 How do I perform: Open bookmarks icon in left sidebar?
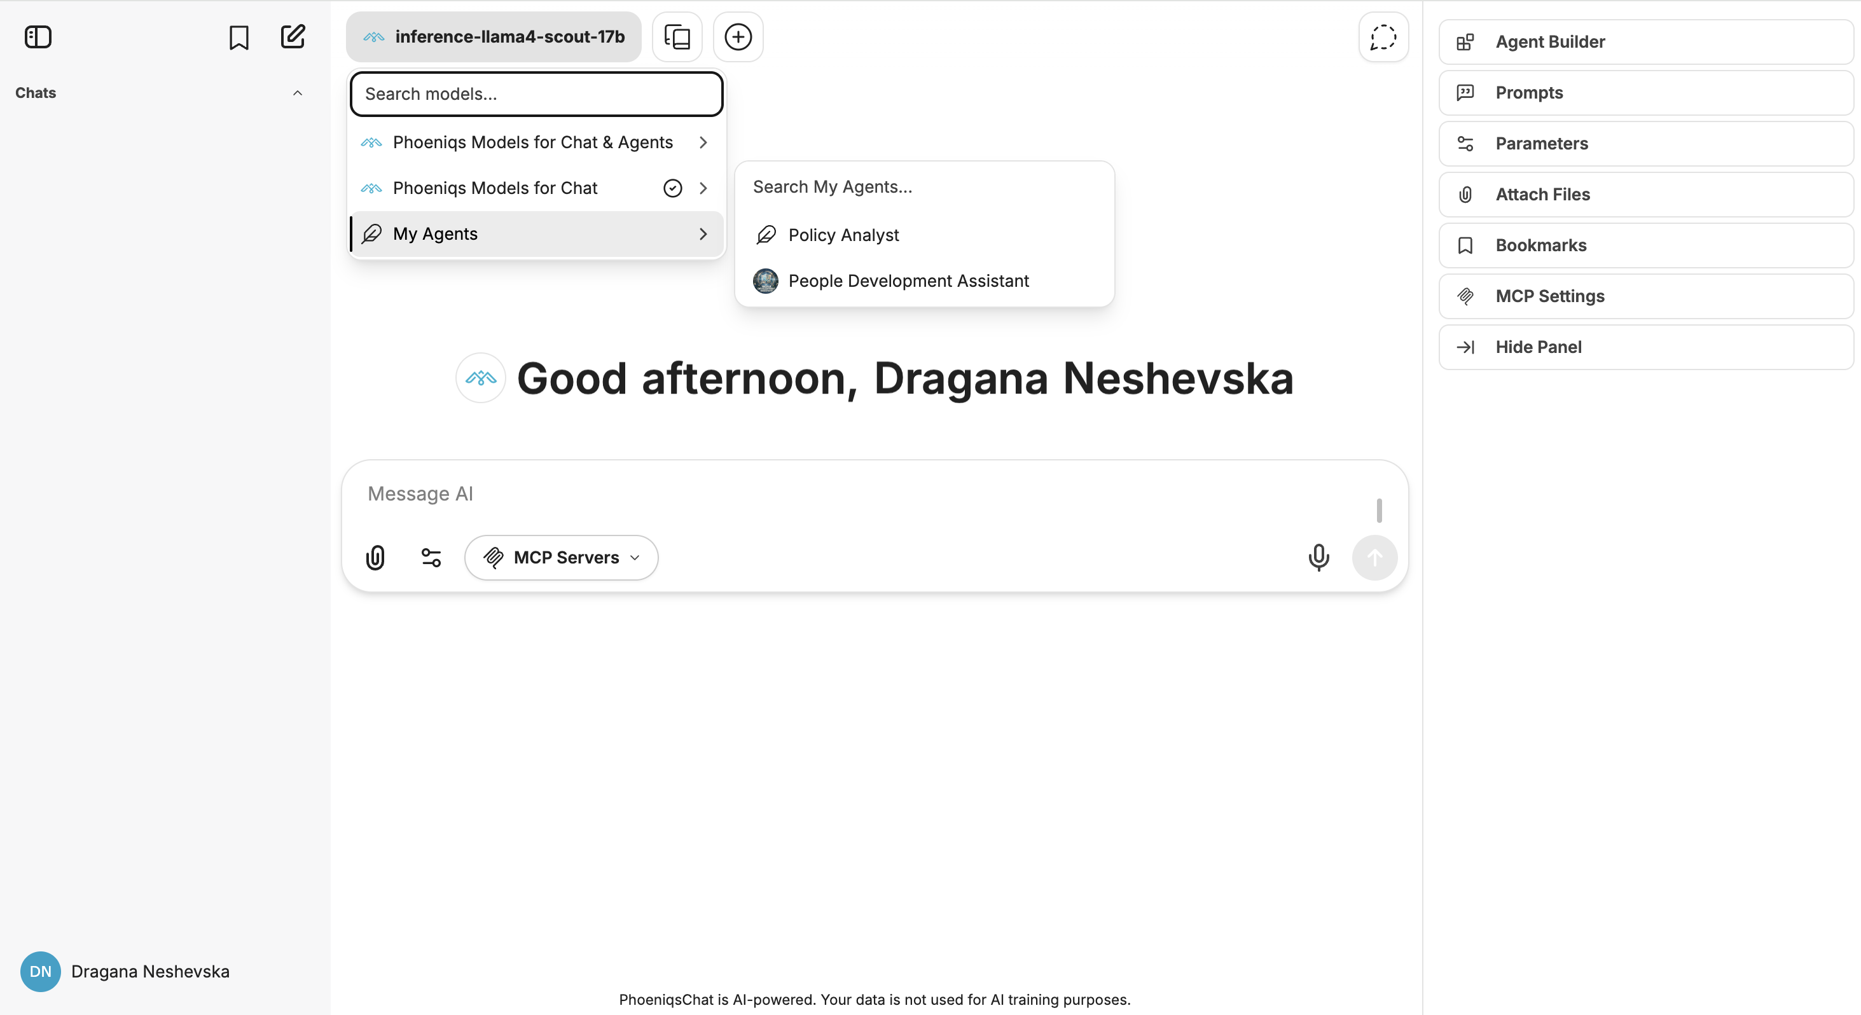pos(239,37)
